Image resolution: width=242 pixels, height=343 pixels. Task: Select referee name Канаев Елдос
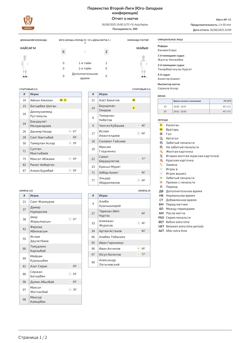[167, 50]
